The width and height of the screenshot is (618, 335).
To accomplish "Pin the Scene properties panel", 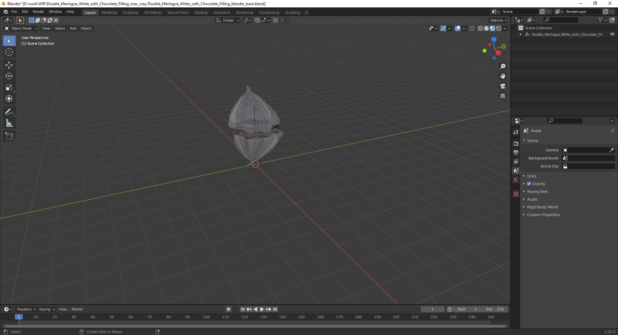I will (612, 131).
